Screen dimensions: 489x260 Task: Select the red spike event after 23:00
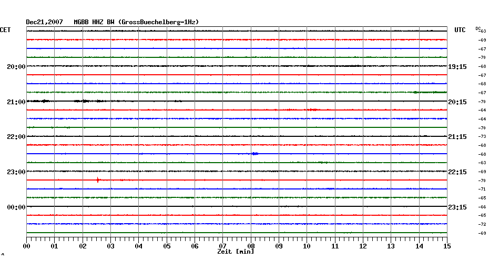98,180
